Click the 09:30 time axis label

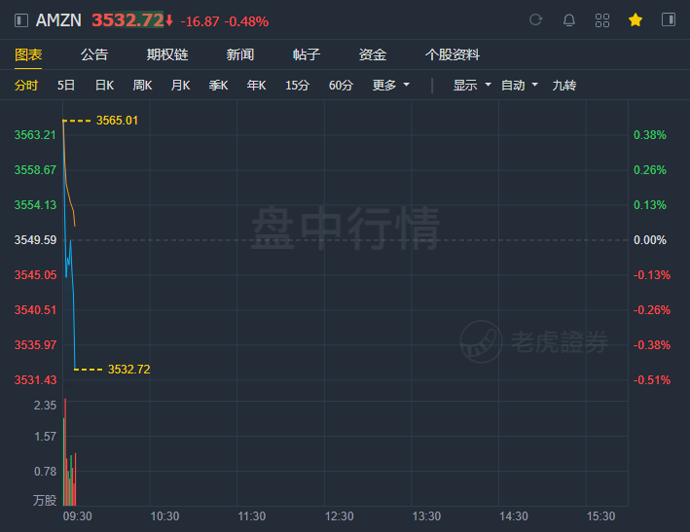(x=78, y=516)
